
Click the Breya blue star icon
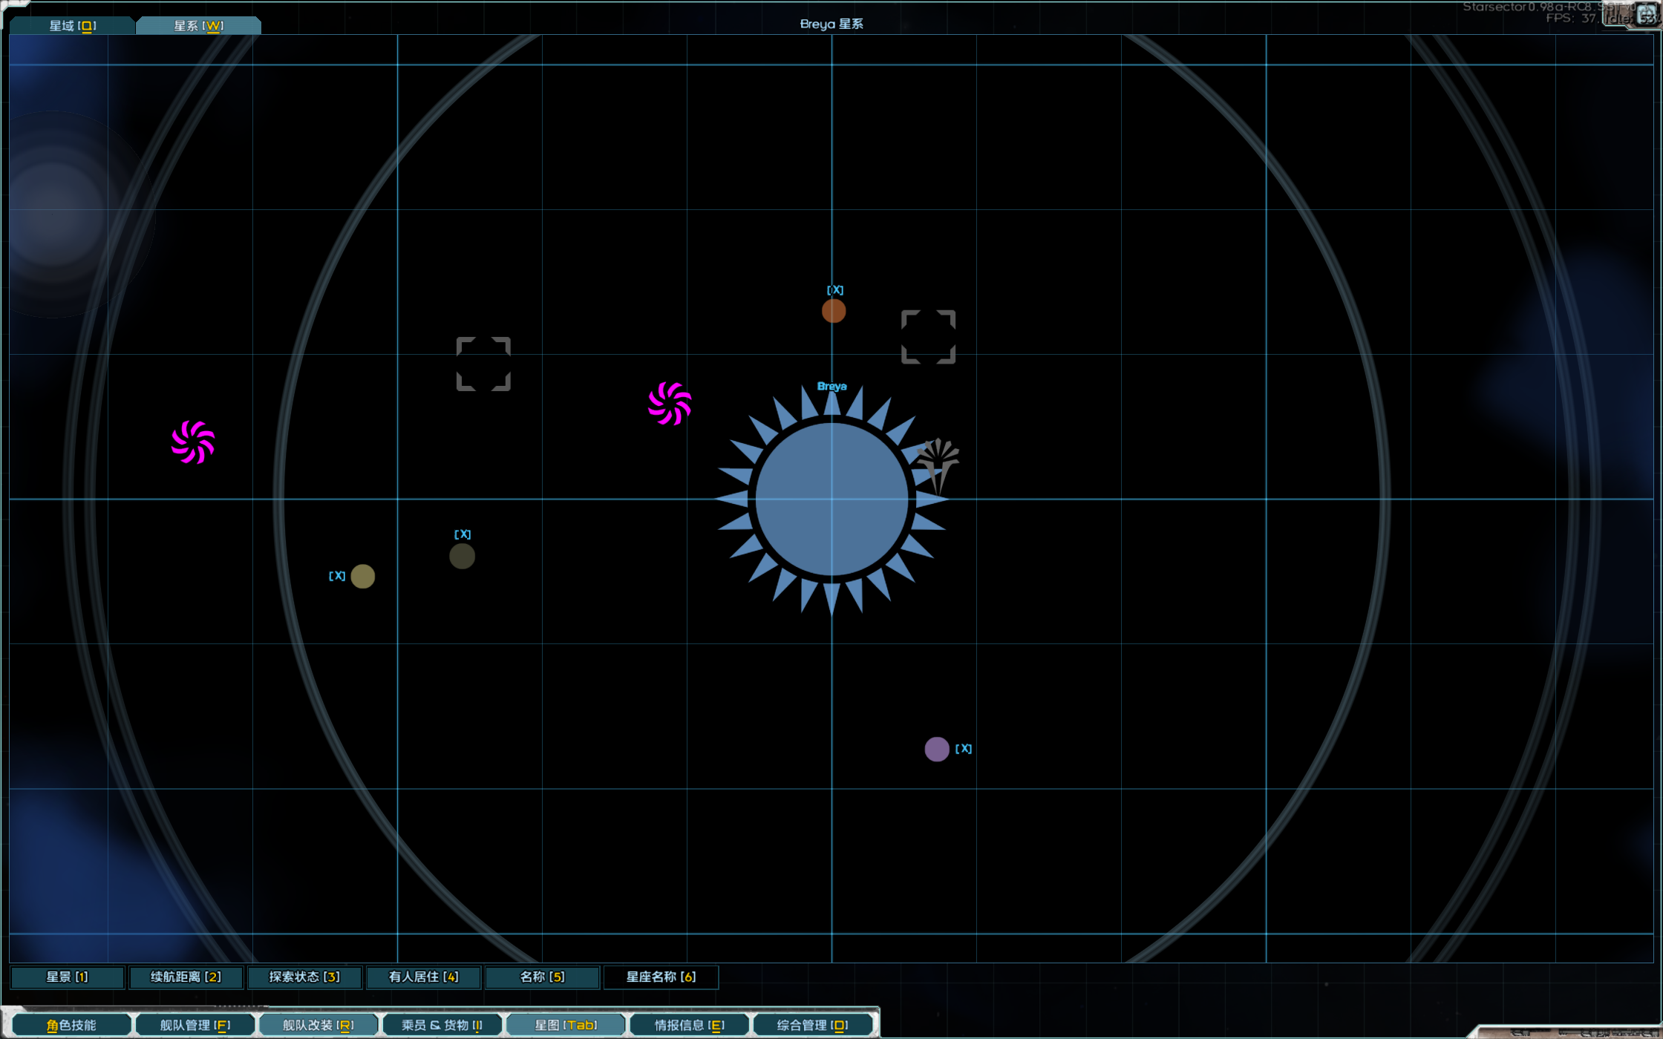[831, 499]
